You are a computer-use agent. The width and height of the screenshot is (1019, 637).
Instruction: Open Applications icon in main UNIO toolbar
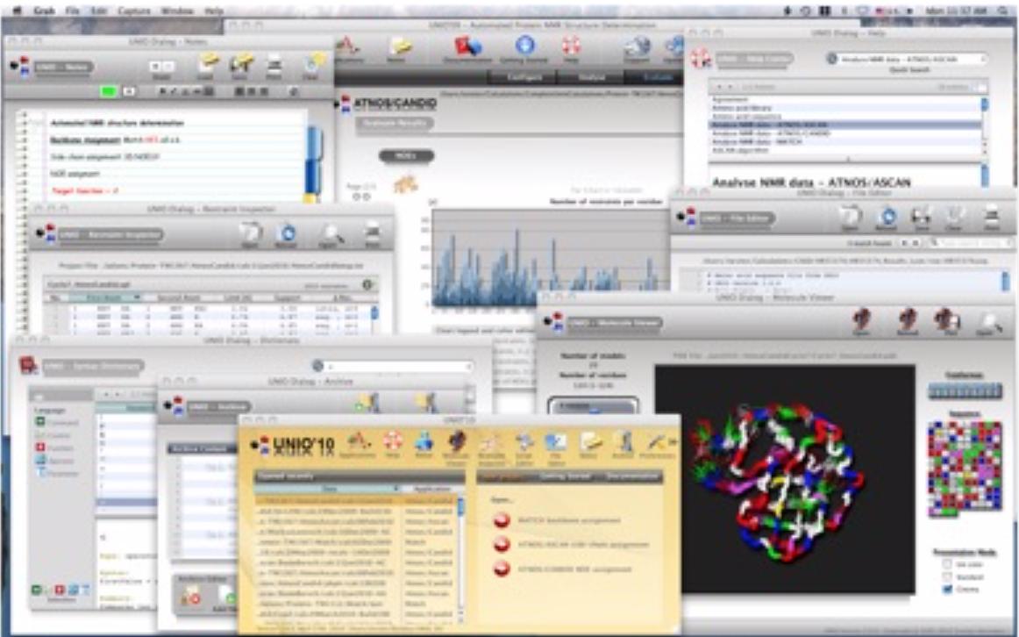348,49
